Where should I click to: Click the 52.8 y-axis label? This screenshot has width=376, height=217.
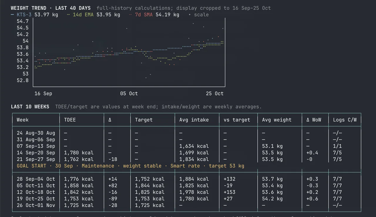coord(23,80)
